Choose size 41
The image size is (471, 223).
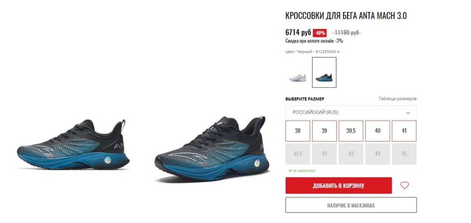tap(404, 131)
